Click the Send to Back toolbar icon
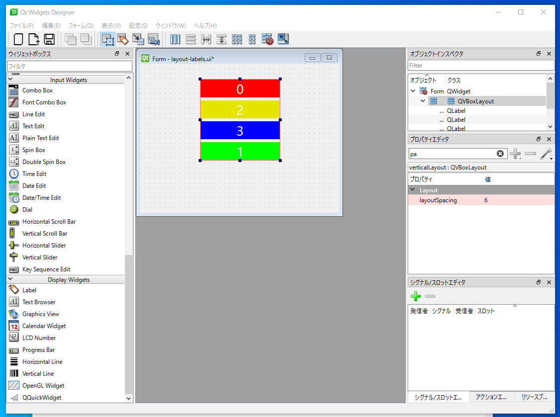 click(x=86, y=39)
